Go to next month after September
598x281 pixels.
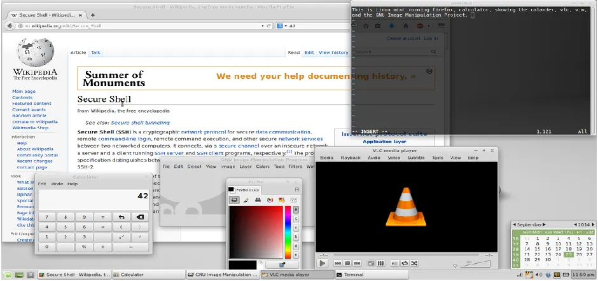(x=544, y=225)
